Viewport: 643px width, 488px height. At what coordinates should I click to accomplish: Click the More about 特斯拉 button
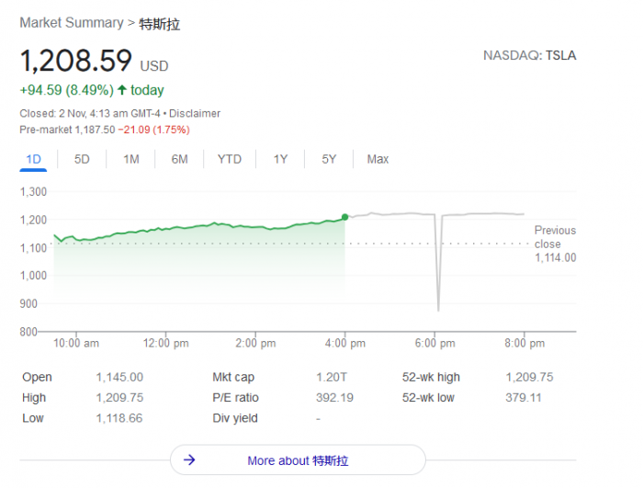(298, 460)
